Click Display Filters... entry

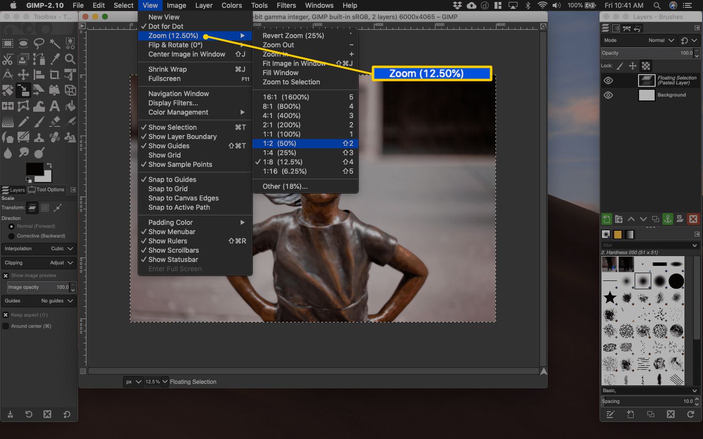195,103
